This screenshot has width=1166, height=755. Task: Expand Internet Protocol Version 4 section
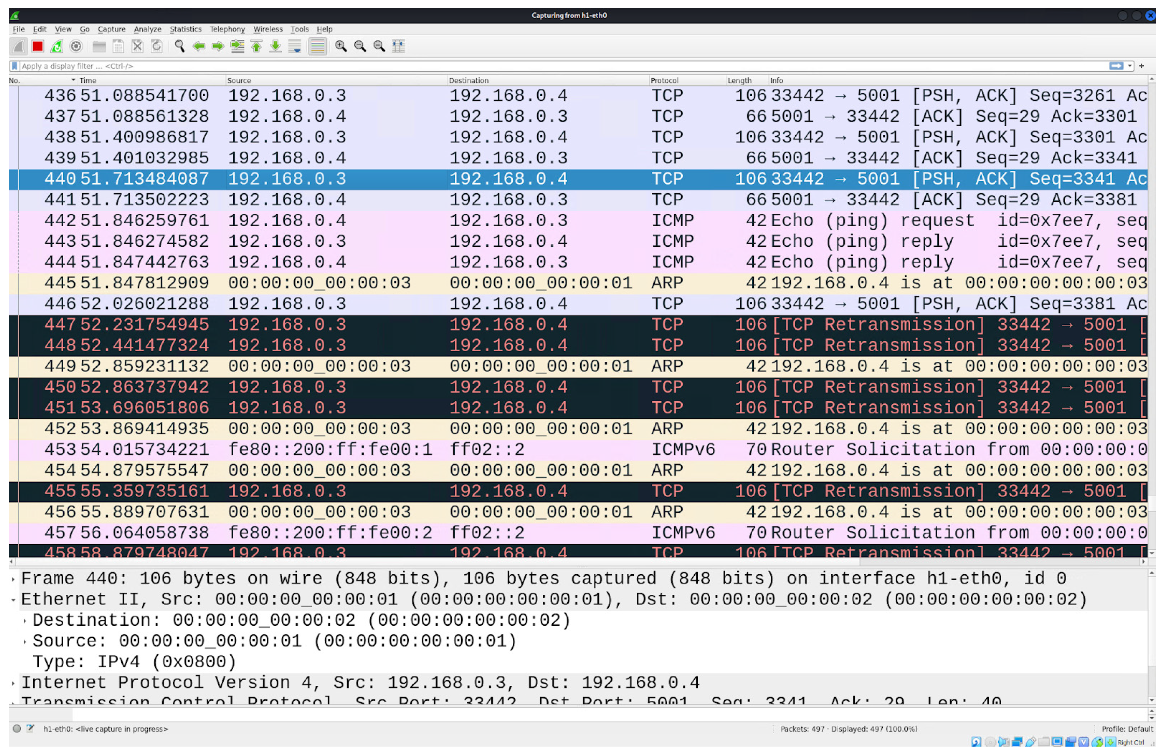[13, 683]
